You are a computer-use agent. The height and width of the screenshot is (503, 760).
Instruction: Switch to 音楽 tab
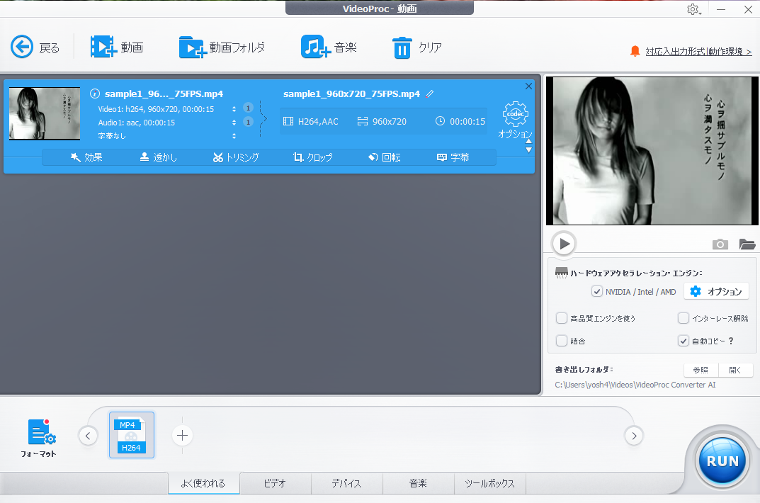pos(419,483)
